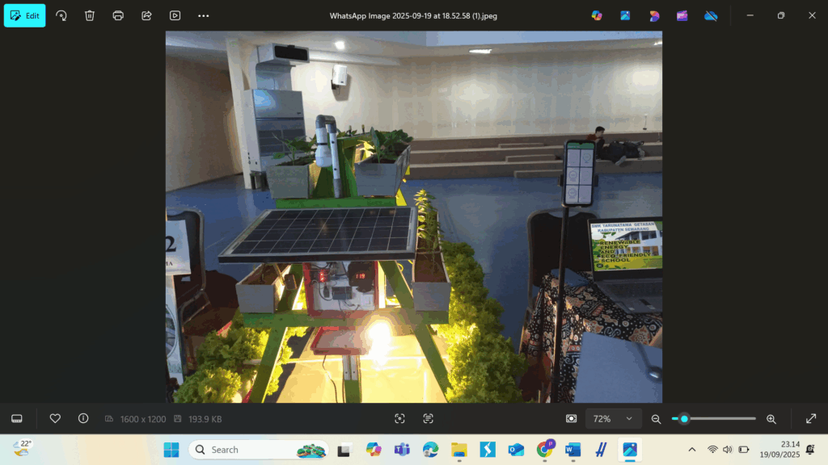Click the zoom slider track
Screen dimensions: 828x465
[x=720, y=419]
